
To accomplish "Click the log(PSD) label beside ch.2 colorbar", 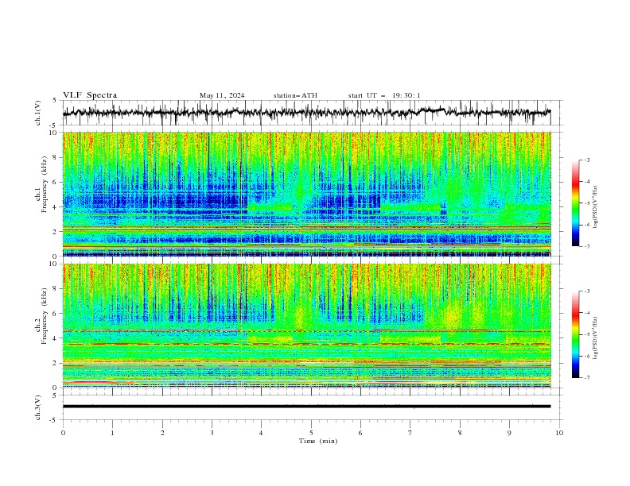I will pyautogui.click(x=596, y=337).
